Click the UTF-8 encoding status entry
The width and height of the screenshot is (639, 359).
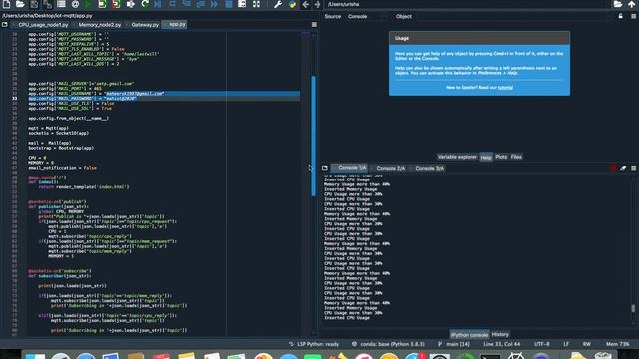click(x=541, y=344)
